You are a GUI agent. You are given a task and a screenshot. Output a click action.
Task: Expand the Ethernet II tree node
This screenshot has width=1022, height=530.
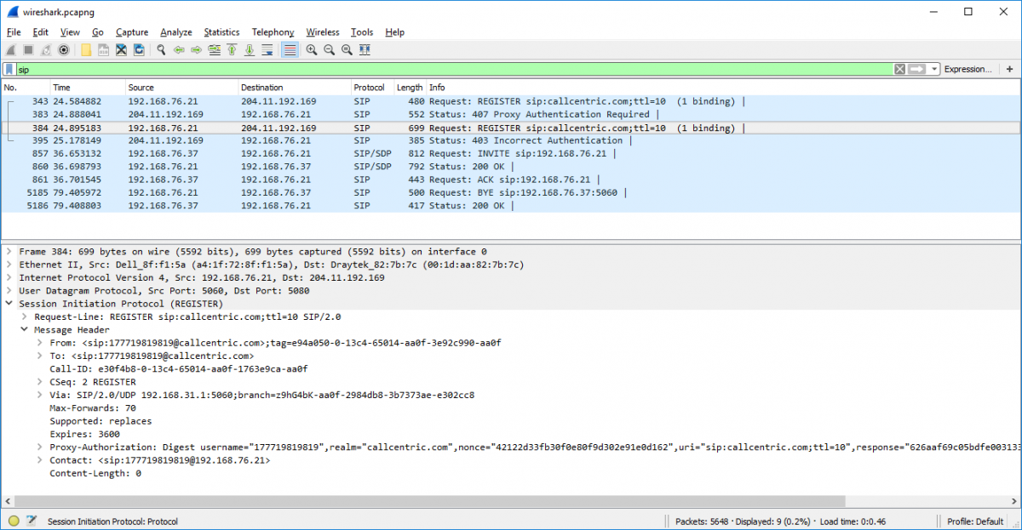click(x=10, y=265)
